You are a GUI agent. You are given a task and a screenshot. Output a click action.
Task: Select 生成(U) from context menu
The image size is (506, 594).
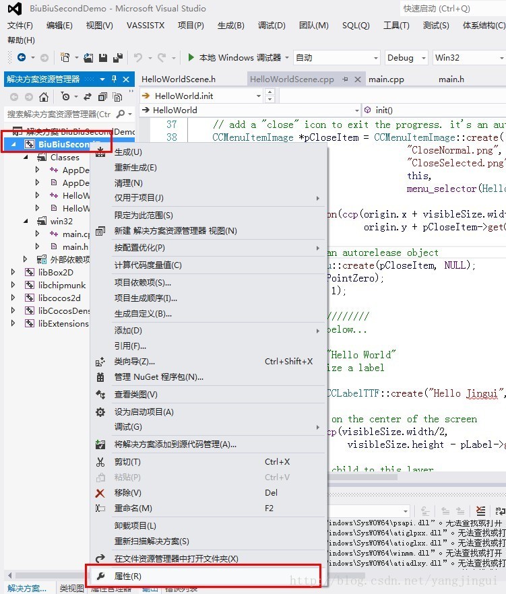click(208, 152)
